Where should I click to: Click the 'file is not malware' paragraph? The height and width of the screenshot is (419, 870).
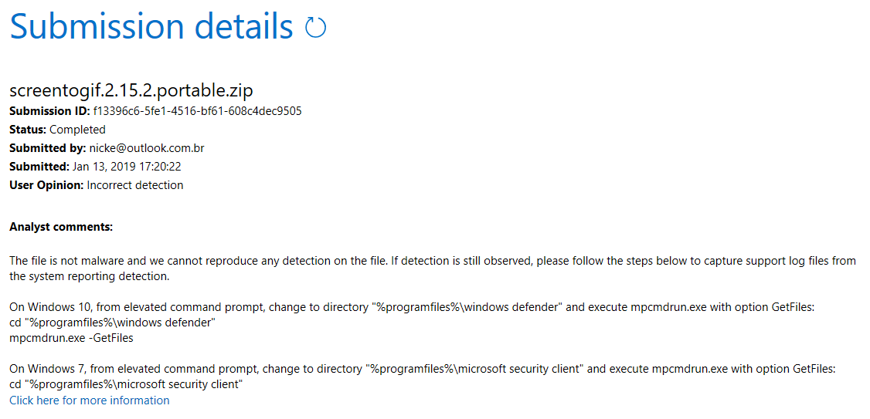433,269
